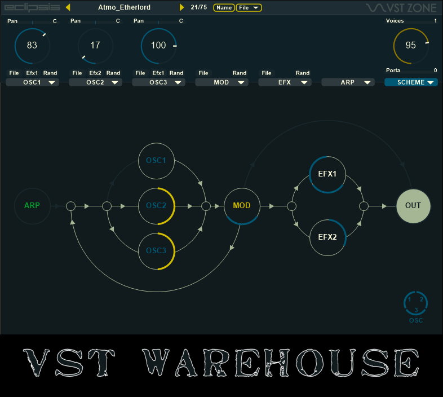
Task: Open the SCHEME tab dropdown
Action: click(411, 82)
